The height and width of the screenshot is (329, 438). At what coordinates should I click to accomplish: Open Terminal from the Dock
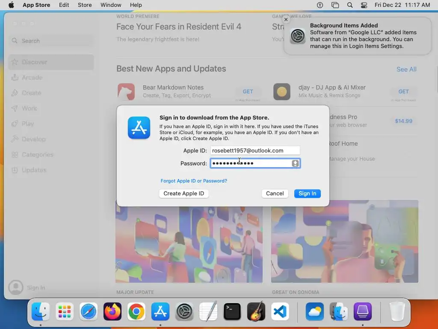[232, 311]
